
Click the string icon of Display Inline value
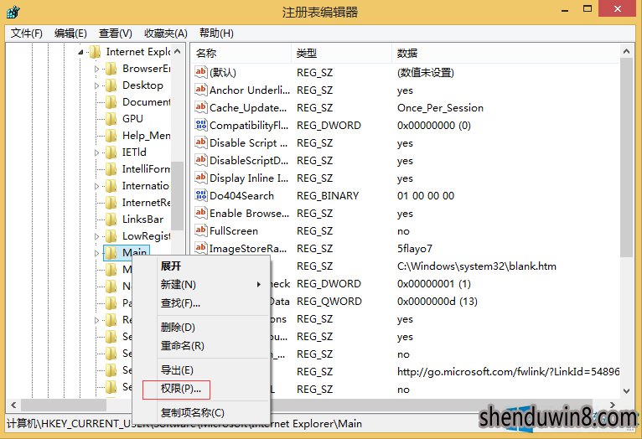point(201,178)
